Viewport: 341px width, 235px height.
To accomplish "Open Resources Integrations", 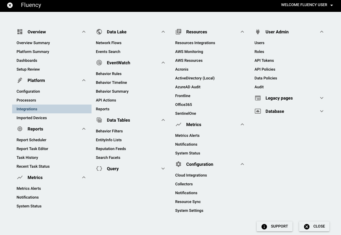I will coord(195,43).
